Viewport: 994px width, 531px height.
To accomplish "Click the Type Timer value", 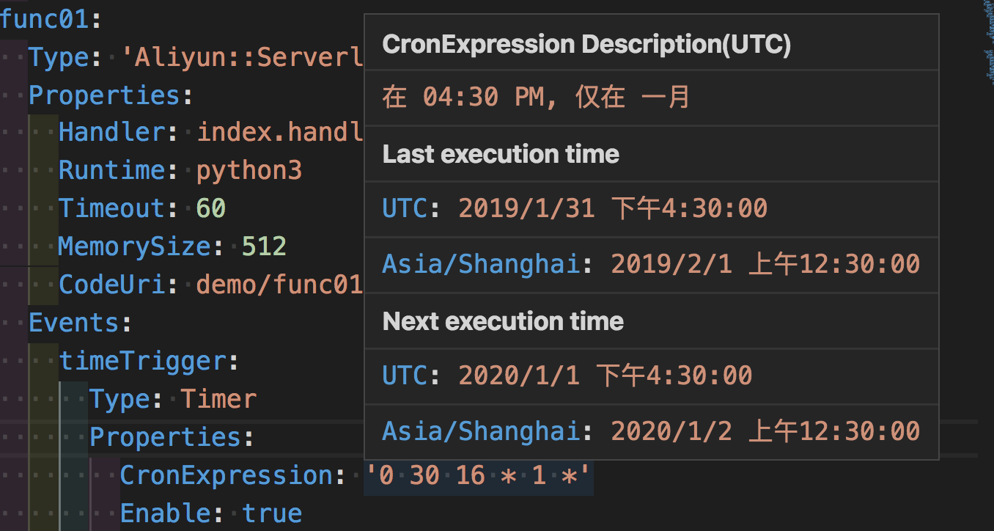I will (x=218, y=399).
